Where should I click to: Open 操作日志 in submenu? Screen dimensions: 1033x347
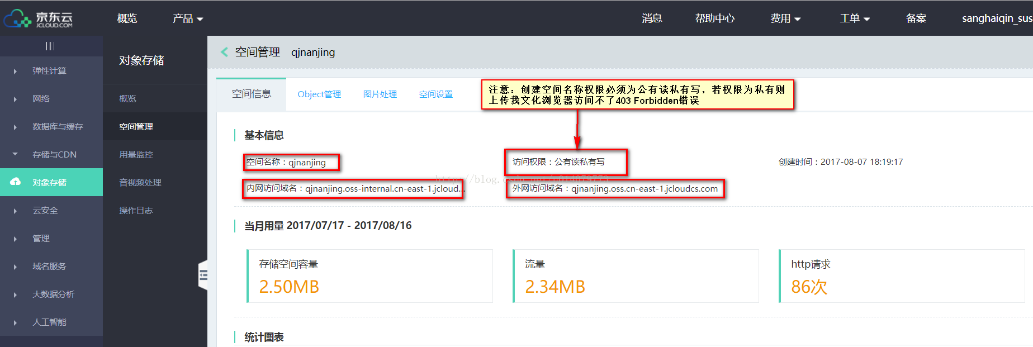point(155,210)
